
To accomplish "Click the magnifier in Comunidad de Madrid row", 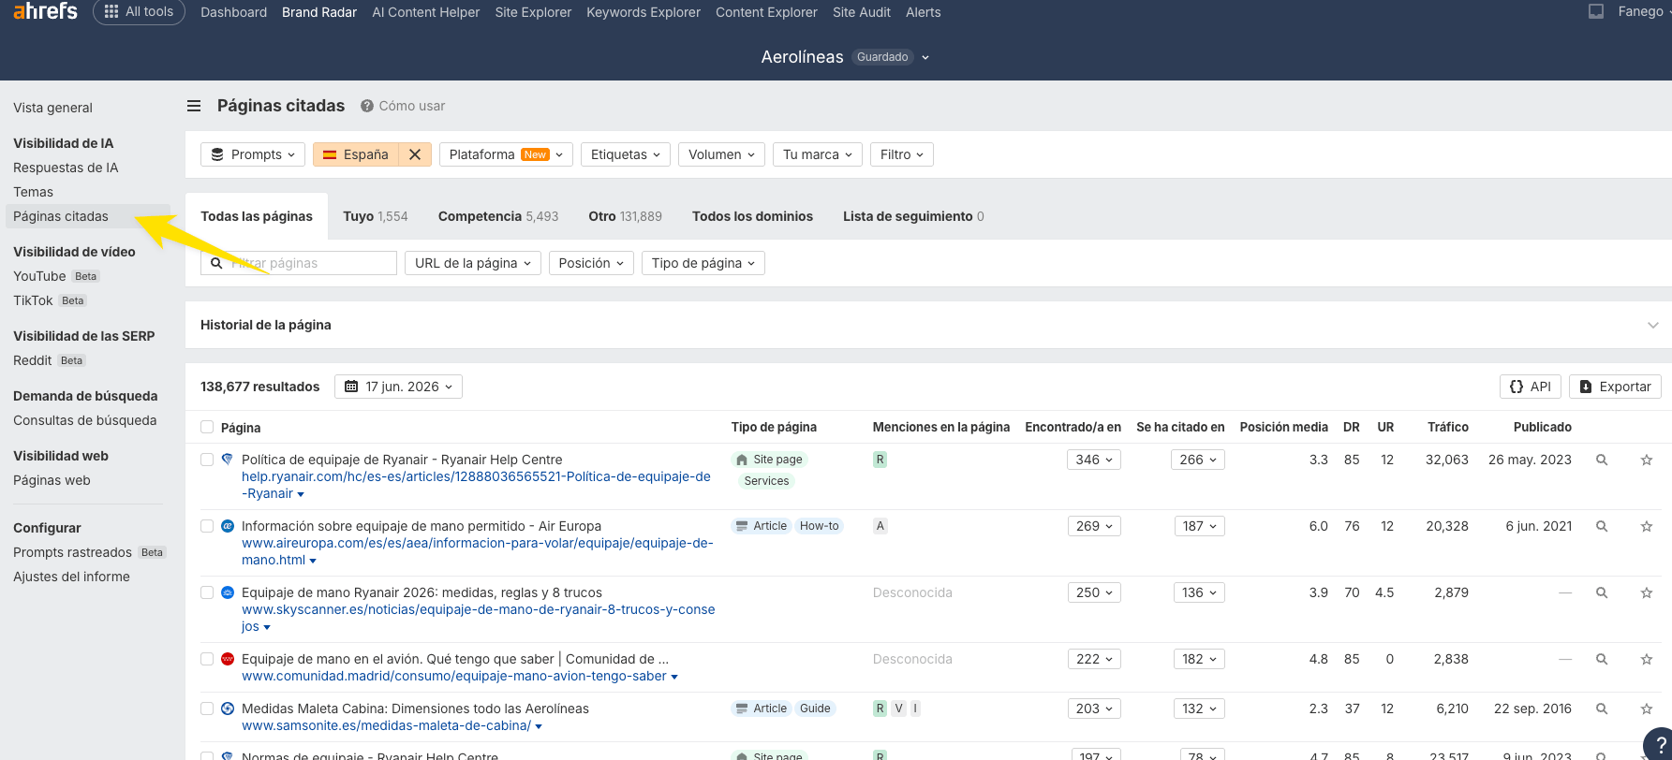I will 1602,659.
